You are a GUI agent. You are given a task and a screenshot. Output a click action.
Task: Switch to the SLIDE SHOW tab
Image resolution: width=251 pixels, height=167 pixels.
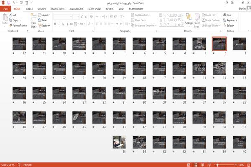(95, 9)
